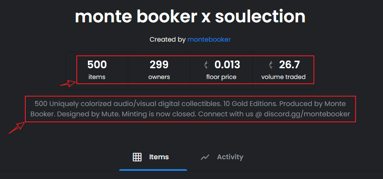The image size is (383, 179).
Task: Click the red arrow pointing at description
Action: coord(17,128)
